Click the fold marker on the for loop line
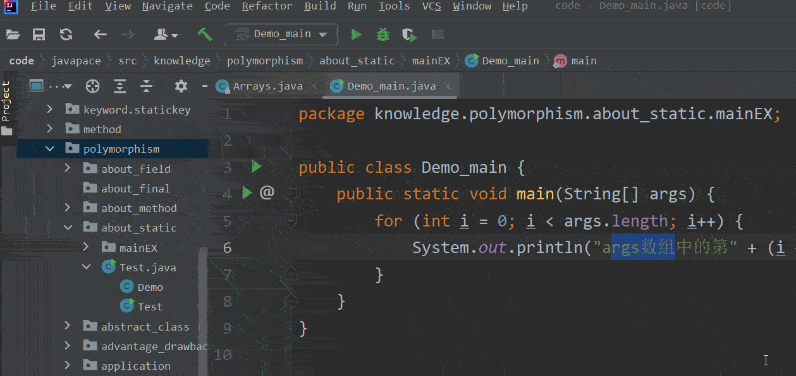The image size is (796, 376). click(291, 221)
